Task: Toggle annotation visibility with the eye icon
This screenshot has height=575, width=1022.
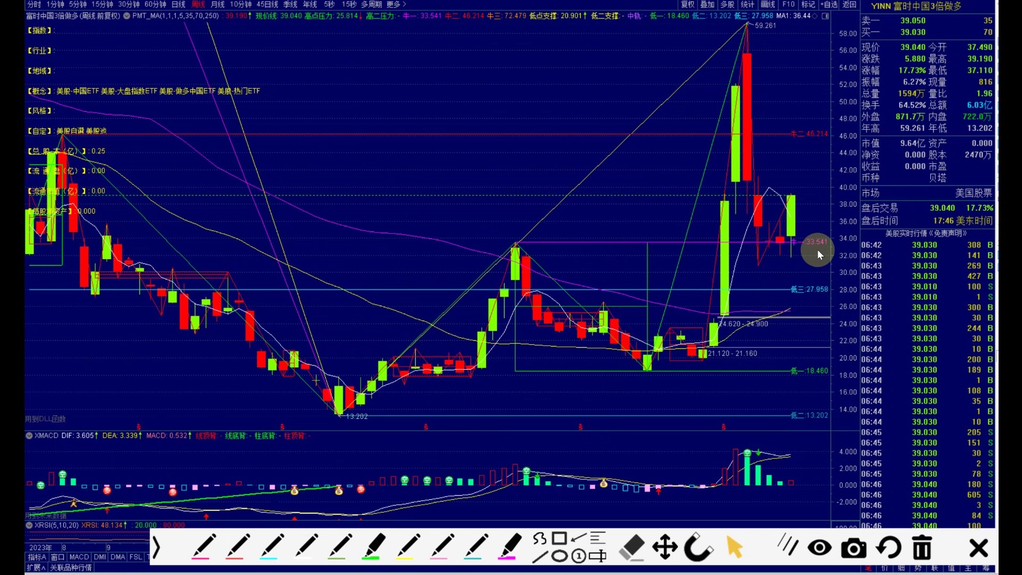Action: (820, 547)
